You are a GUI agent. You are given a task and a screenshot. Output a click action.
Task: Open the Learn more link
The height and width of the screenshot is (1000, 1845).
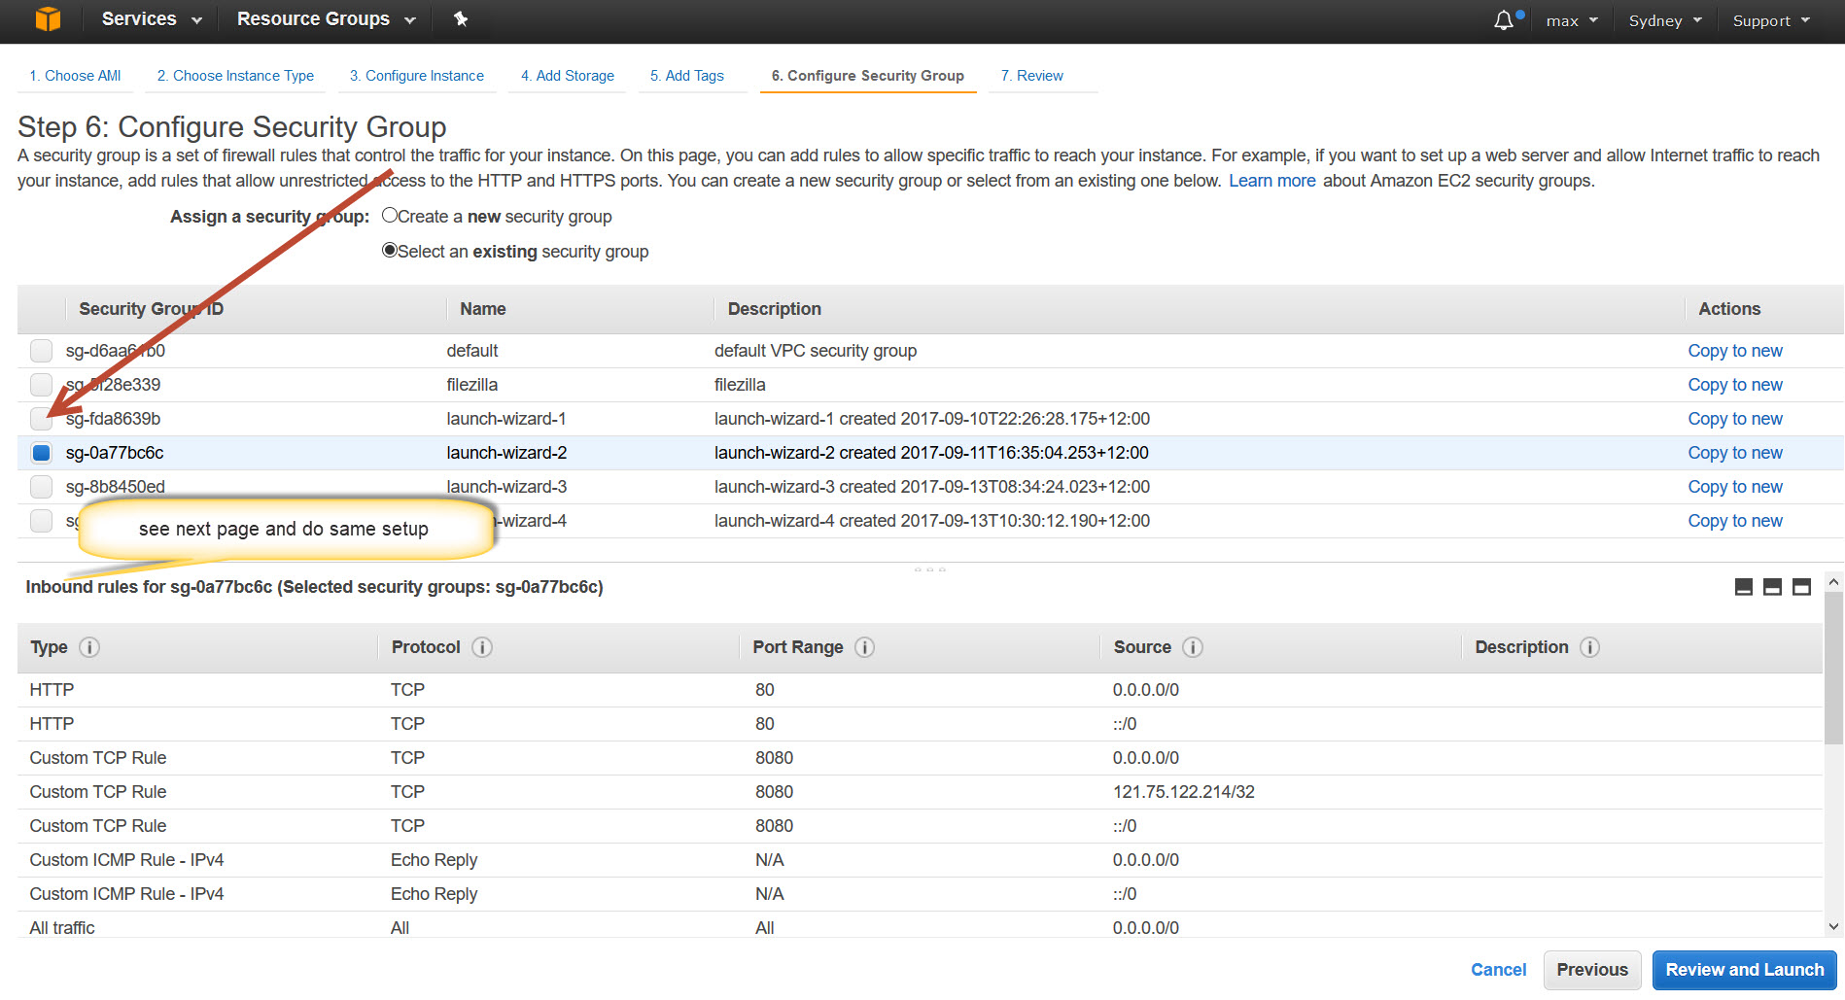1271,181
